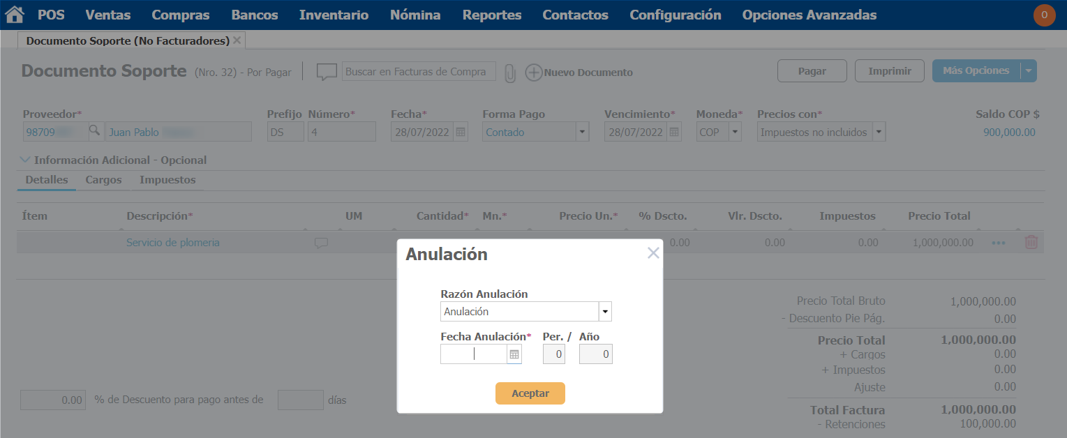Image resolution: width=1067 pixels, height=438 pixels.
Task: Click the paperclip attachment icon
Action: (510, 73)
